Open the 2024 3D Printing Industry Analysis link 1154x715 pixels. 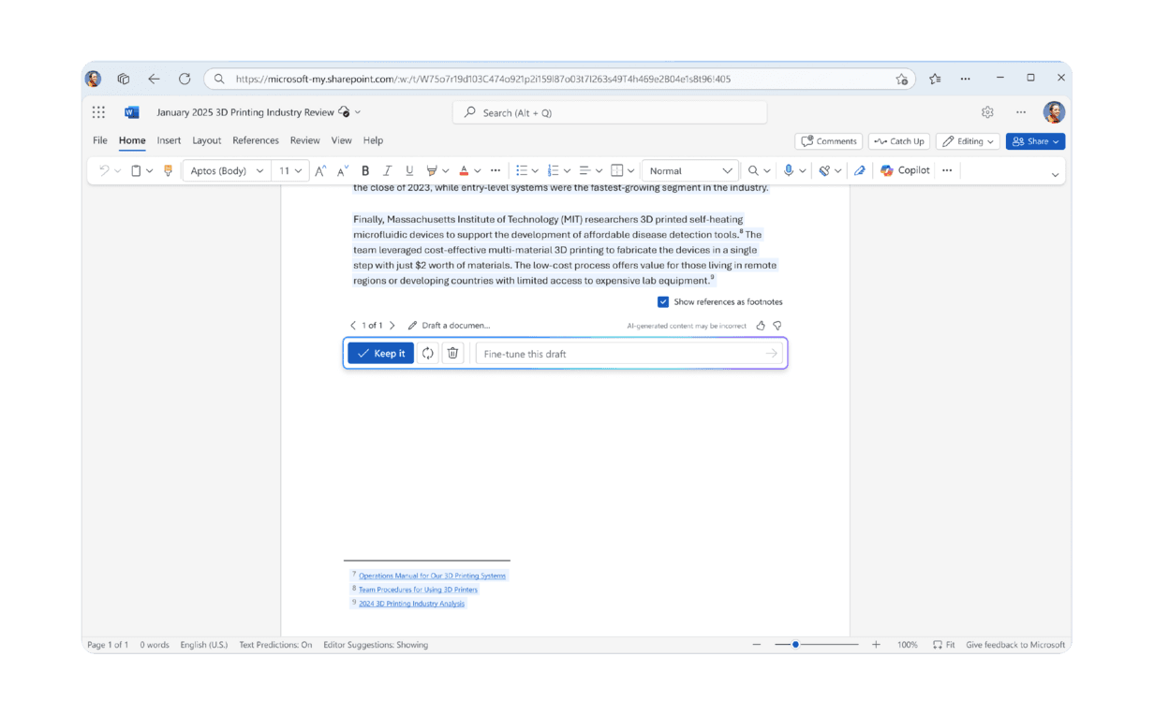411,604
